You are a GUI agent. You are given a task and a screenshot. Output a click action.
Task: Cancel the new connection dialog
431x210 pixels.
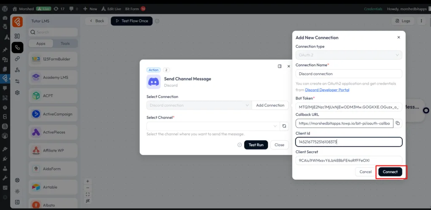pos(365,172)
